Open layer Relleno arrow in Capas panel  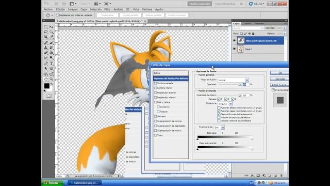click(x=285, y=34)
